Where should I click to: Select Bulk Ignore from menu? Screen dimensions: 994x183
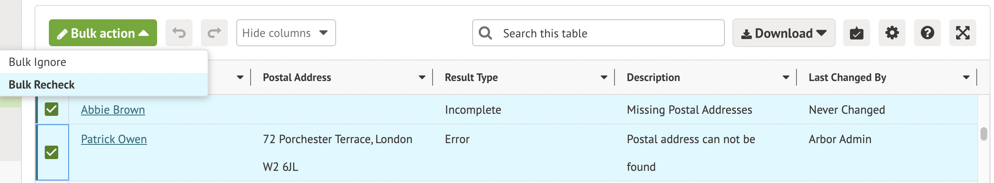click(x=38, y=62)
